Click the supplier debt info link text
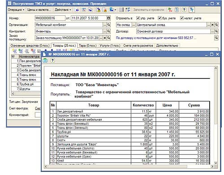Screen dimensions: 224x175 coord(156,38)
